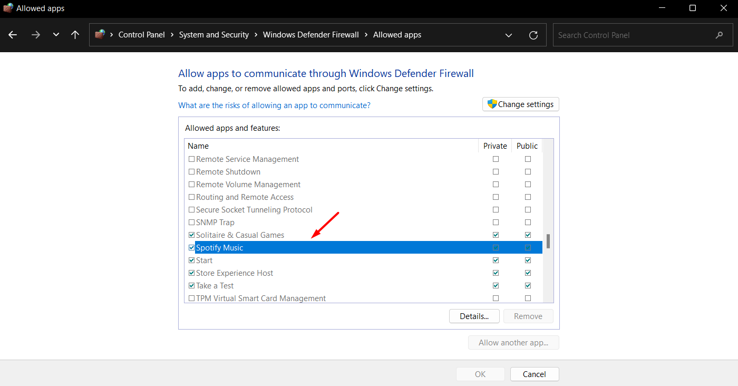The width and height of the screenshot is (738, 386).
Task: Maximize the Allowed apps window
Action: (693, 8)
